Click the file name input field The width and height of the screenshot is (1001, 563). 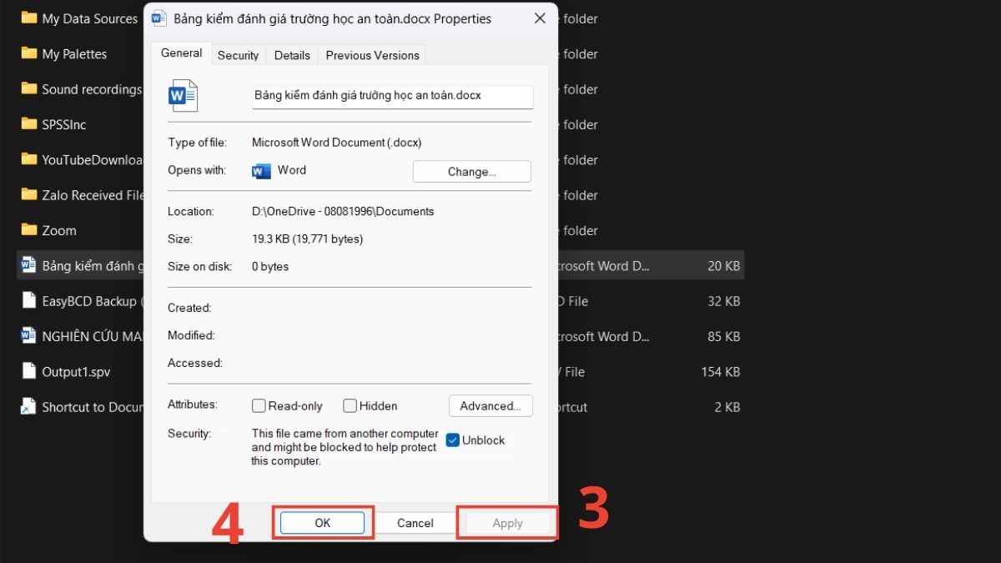tap(392, 96)
